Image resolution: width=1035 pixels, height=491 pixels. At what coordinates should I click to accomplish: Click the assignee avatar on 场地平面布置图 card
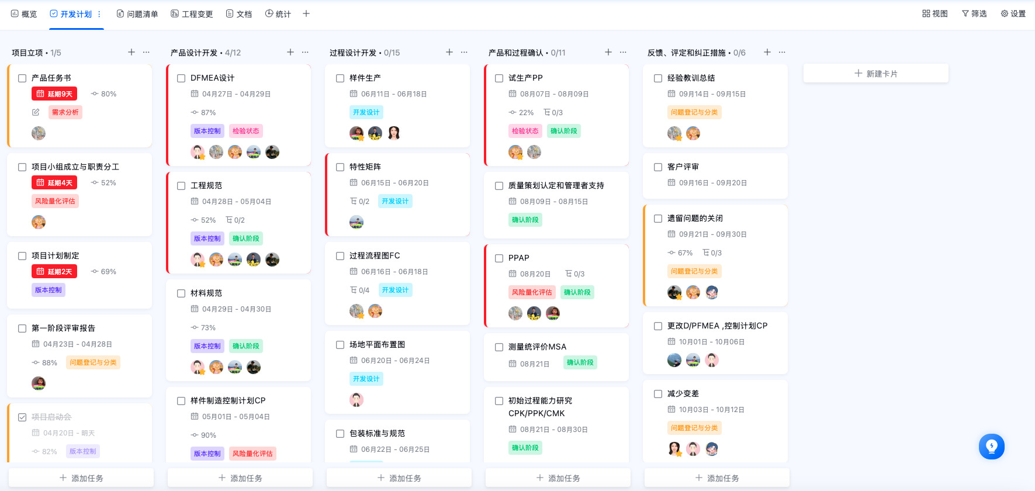coord(356,400)
